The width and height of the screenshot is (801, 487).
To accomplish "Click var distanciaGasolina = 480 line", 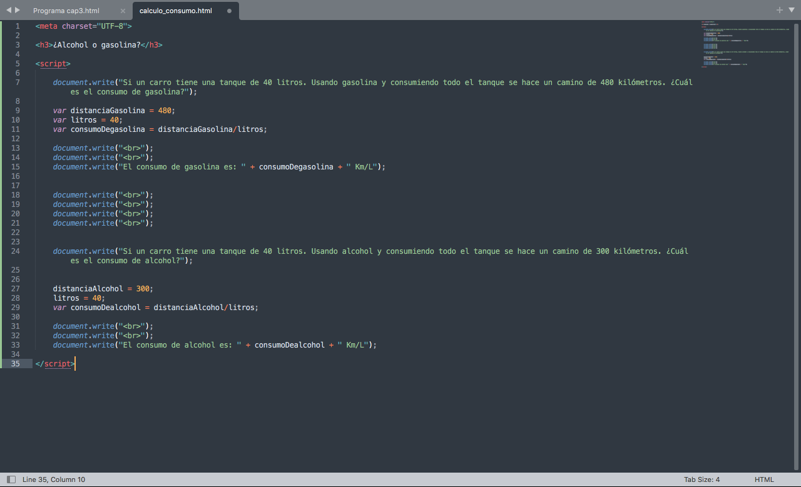I will 115,111.
